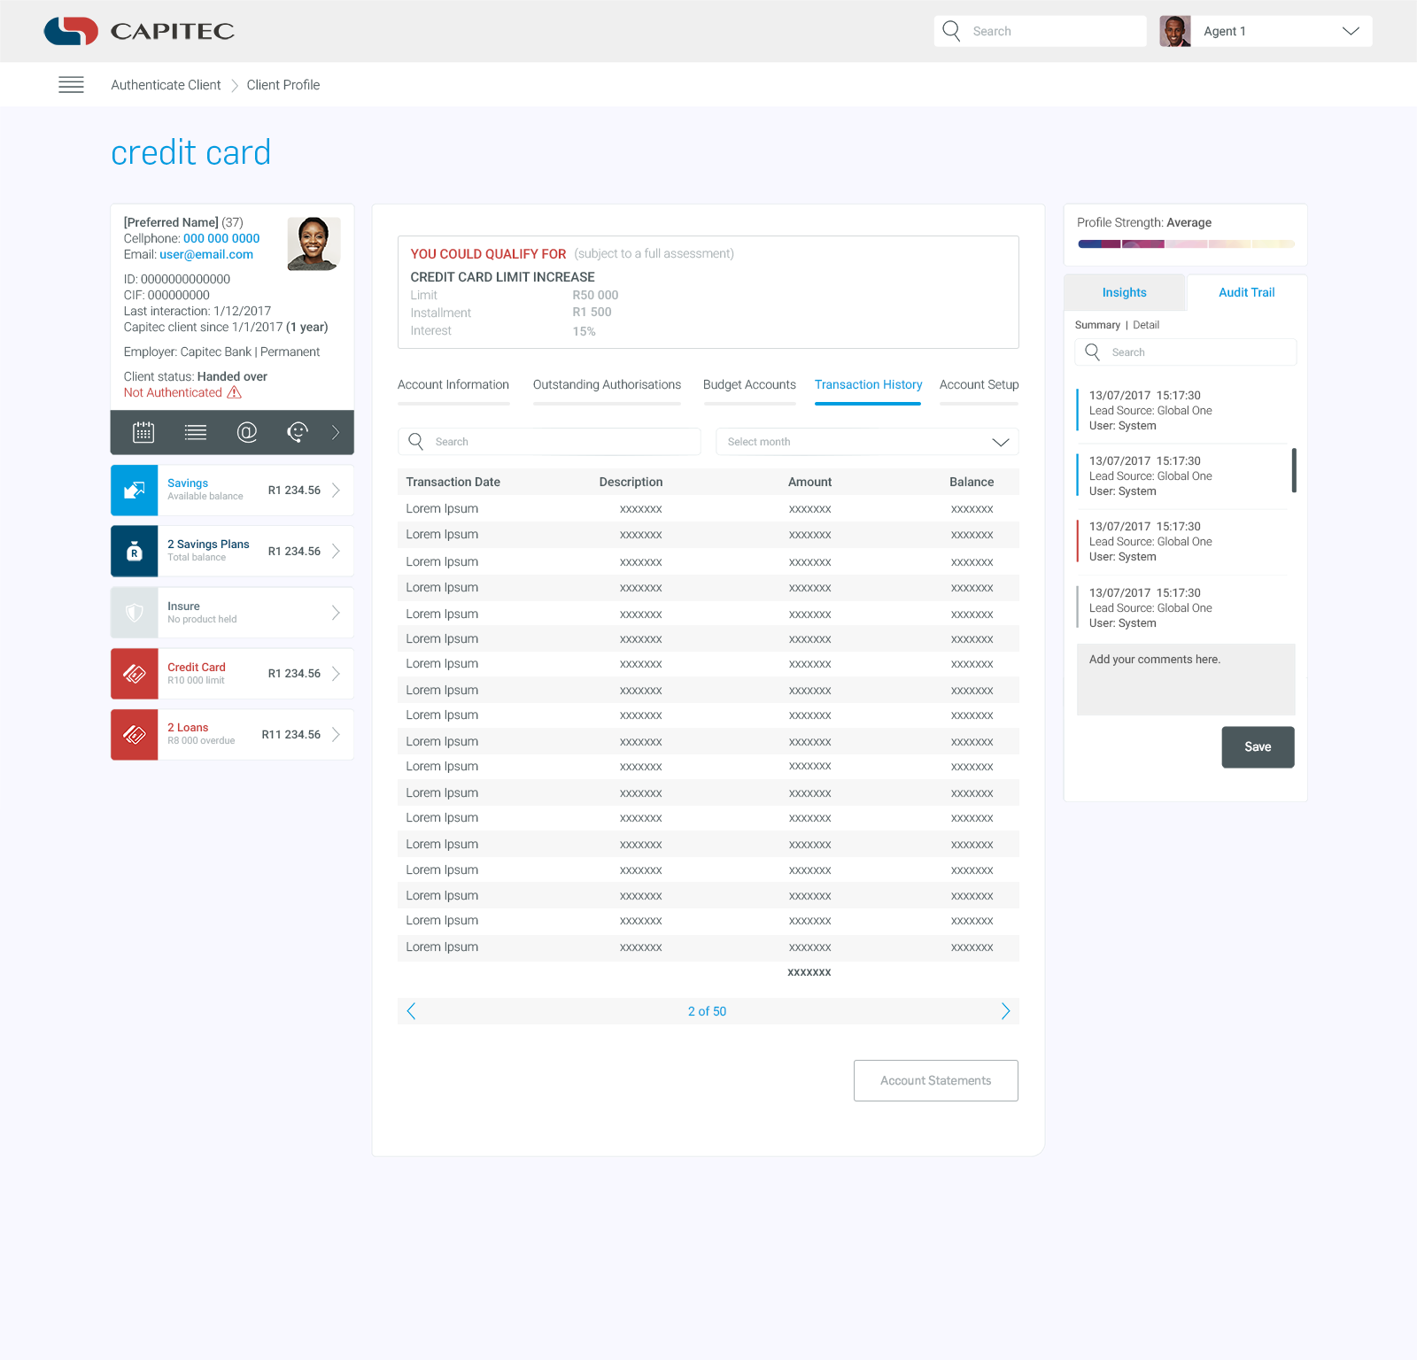Expand the Agent 1 dropdown
The width and height of the screenshot is (1417, 1360).
pyautogui.click(x=1351, y=31)
